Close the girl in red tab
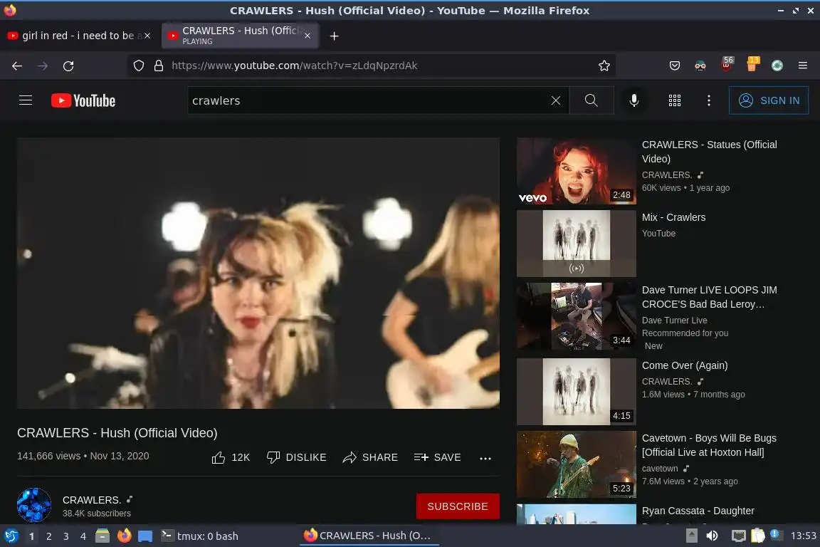820x547 pixels. [x=147, y=36]
